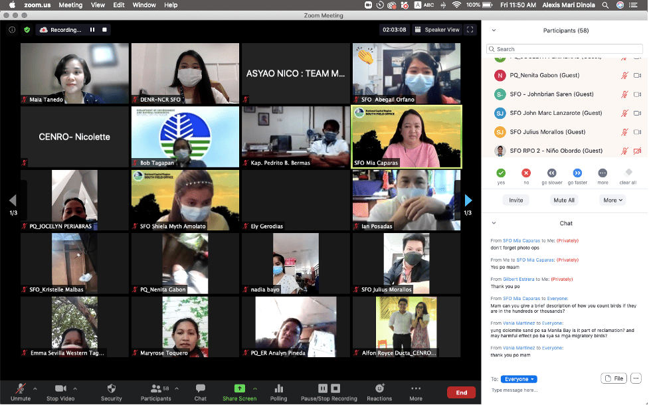The height and width of the screenshot is (405, 649).
Task: Go to next gallery page arrow
Action: click(x=468, y=200)
